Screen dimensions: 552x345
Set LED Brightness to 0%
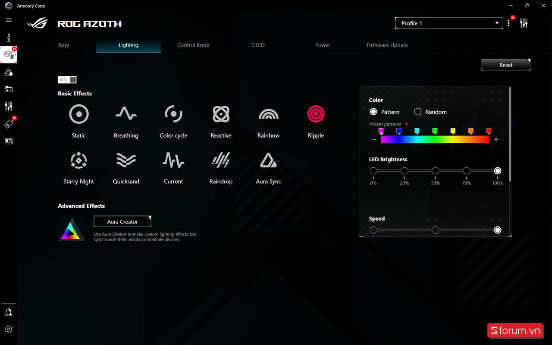pos(373,171)
